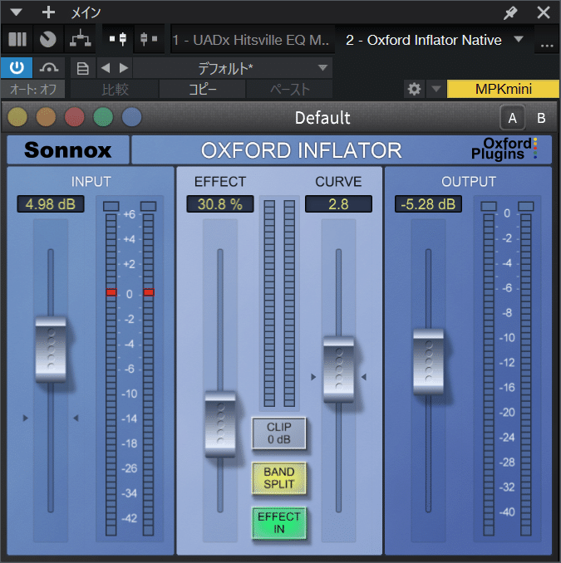
Task: Close the plugin window
Action: click(x=544, y=12)
